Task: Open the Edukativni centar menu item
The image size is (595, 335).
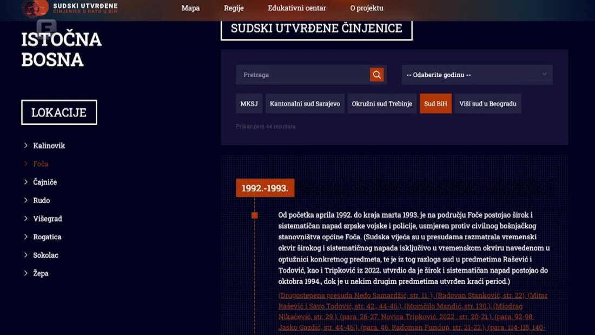Action: (x=297, y=8)
